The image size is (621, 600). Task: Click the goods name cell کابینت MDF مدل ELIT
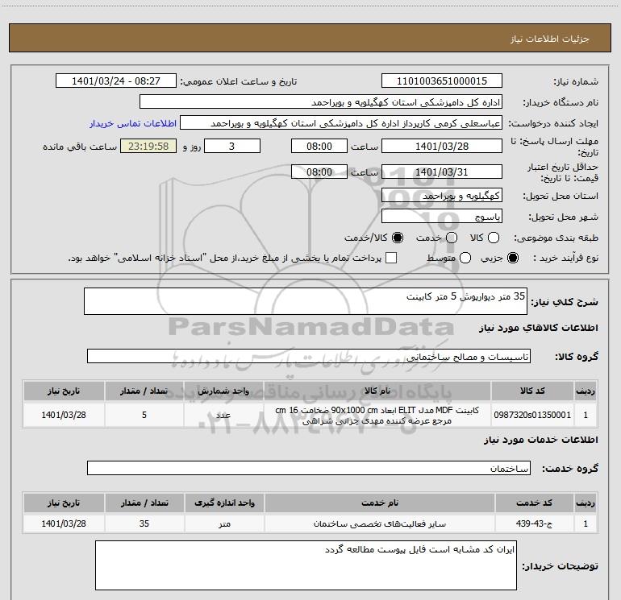[x=377, y=415]
